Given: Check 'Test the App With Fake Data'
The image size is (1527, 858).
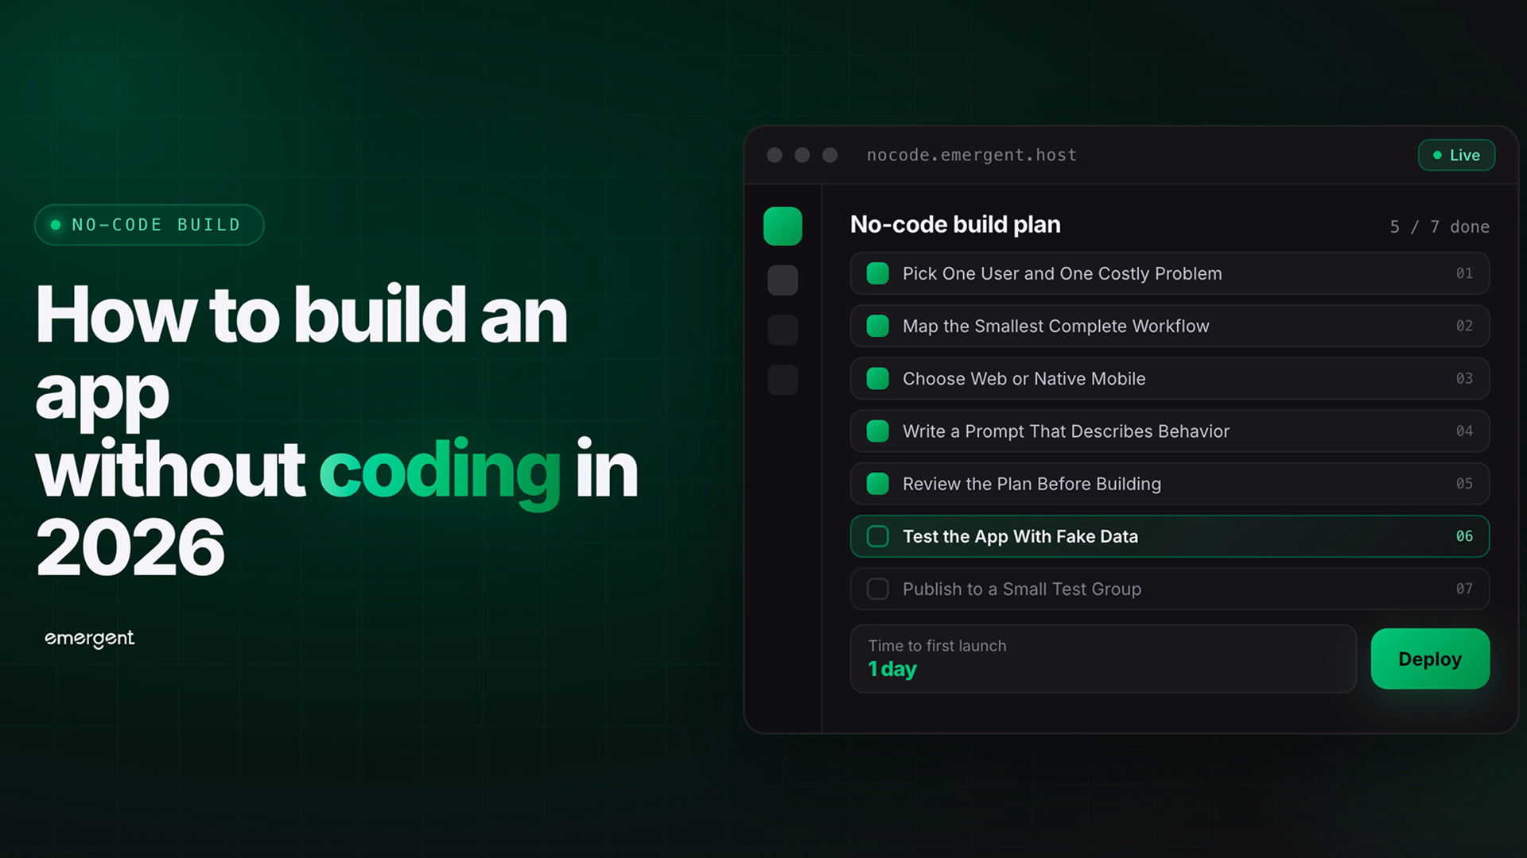Looking at the screenshot, I should (x=877, y=536).
